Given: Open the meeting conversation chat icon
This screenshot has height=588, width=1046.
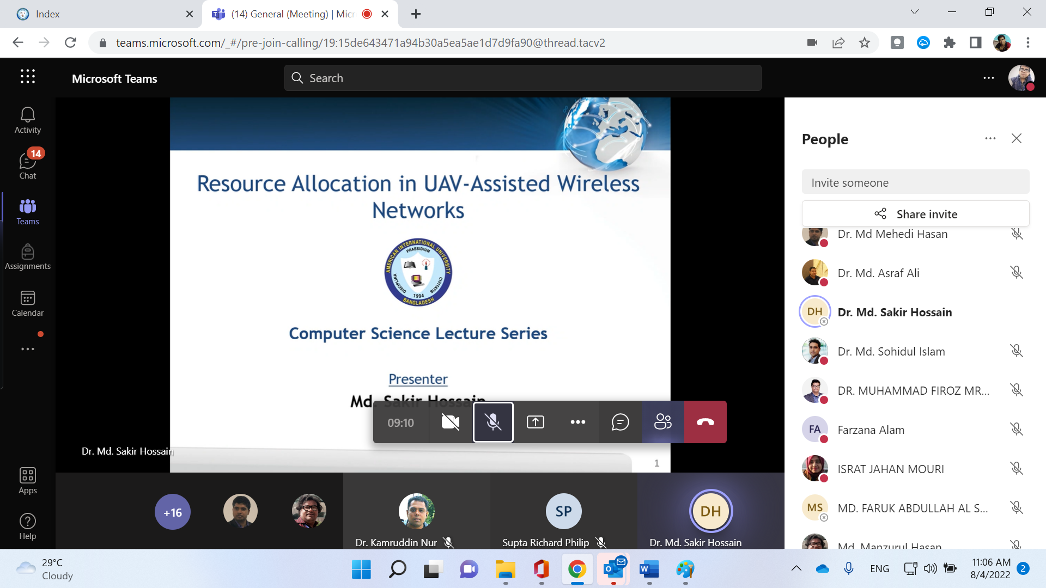Looking at the screenshot, I should coord(620,422).
